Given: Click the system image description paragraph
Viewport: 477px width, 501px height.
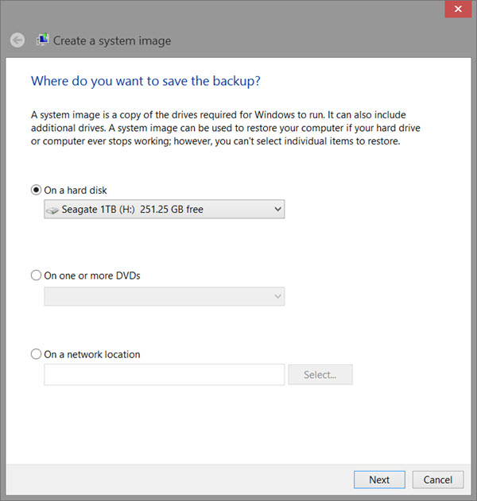Looking at the screenshot, I should click(x=226, y=128).
